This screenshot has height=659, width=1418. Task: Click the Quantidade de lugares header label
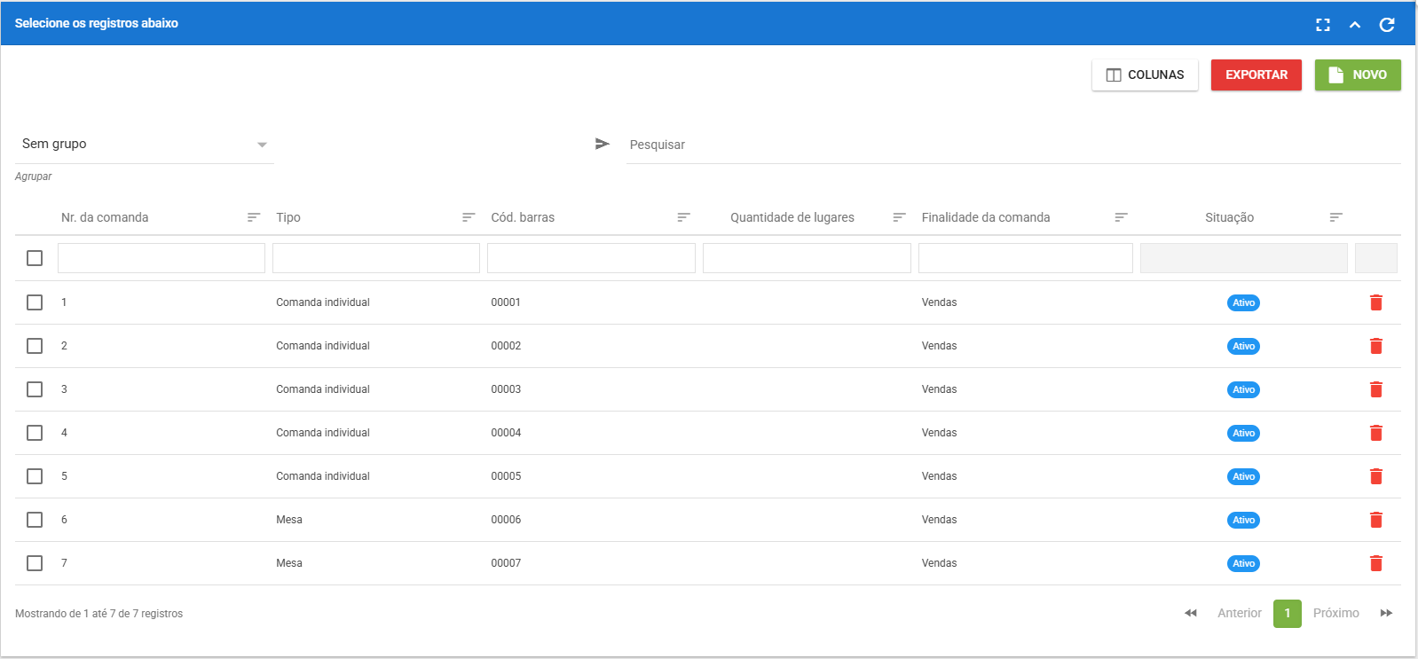click(x=792, y=217)
